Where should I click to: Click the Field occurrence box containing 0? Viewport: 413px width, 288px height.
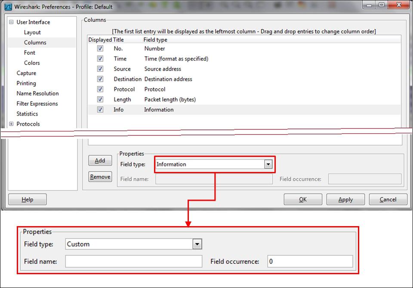tap(310, 261)
